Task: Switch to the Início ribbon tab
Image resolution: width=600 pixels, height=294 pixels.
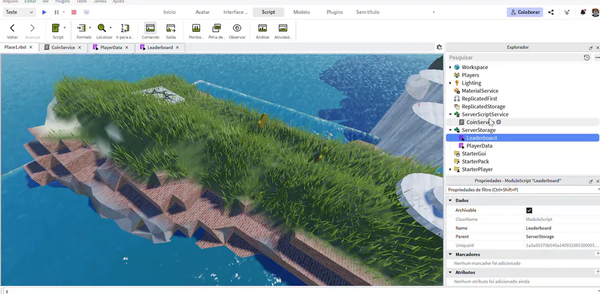Action: coord(169,12)
